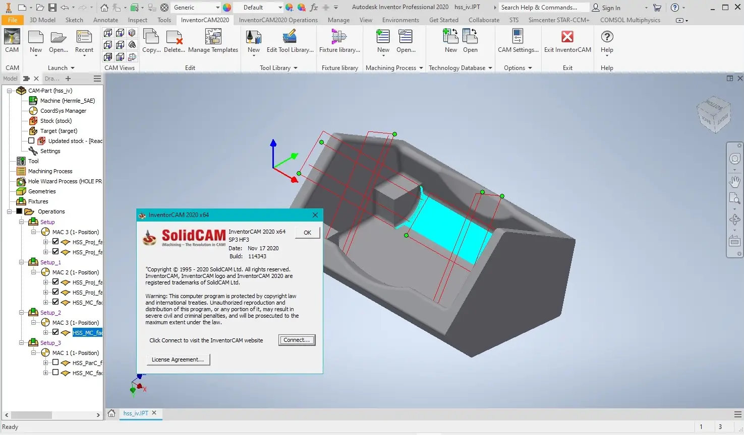Toggle checkbox of HSS_MC_fa under Setup_1
The height and width of the screenshot is (435, 744).
pyautogui.click(x=55, y=302)
